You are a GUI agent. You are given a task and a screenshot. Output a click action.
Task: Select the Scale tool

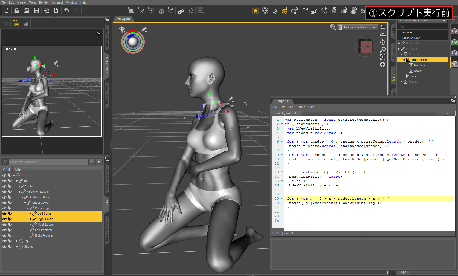[314, 11]
